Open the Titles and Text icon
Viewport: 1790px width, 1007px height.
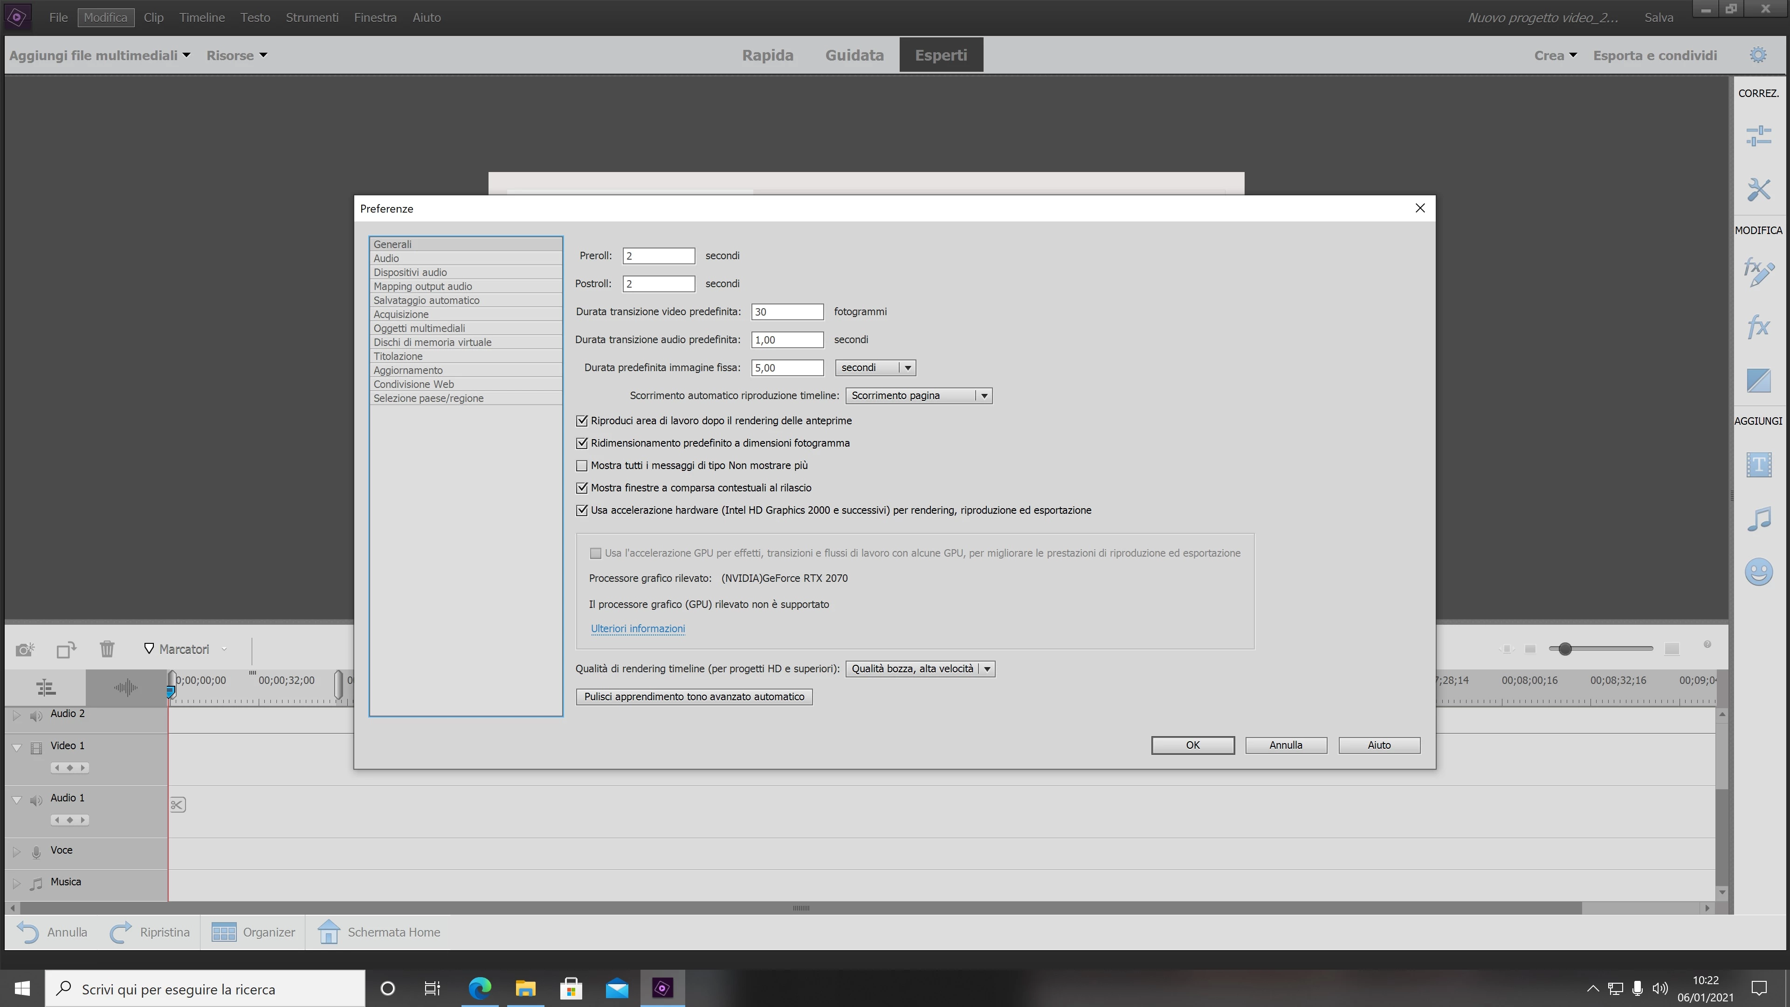1758,464
